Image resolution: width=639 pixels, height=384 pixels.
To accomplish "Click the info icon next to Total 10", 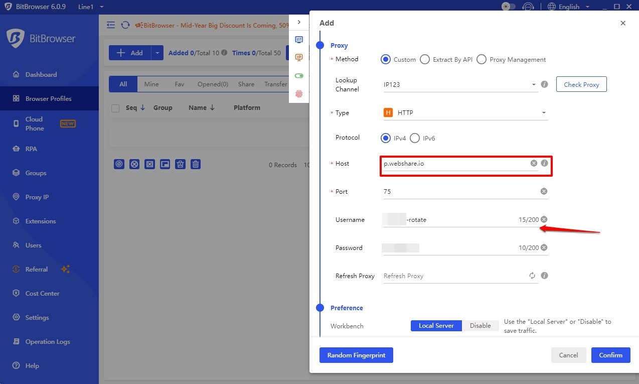I will [224, 53].
